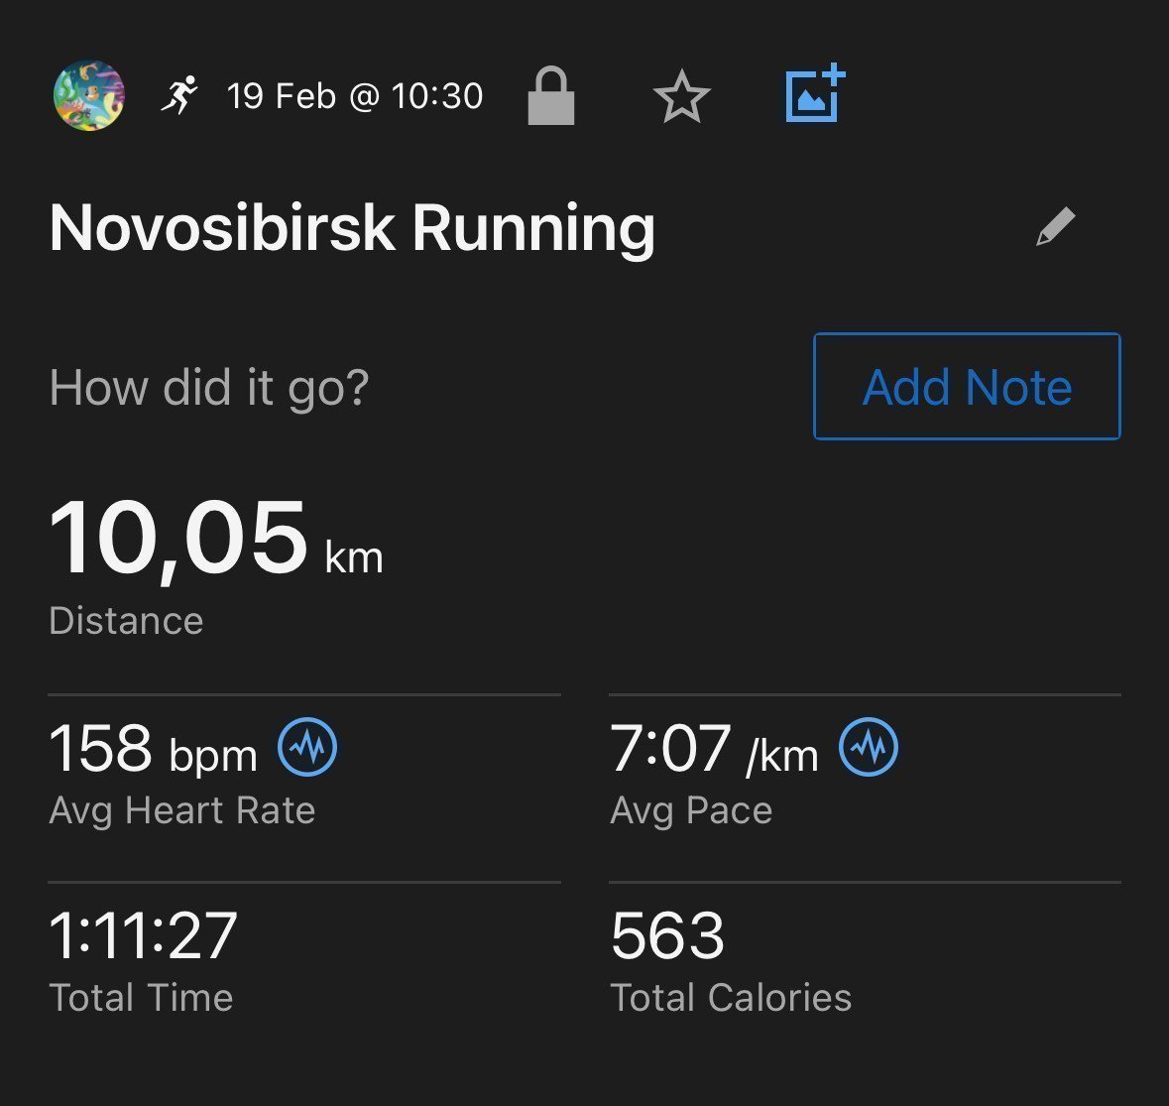Open the user profile avatar
This screenshot has height=1106, width=1169.
click(88, 95)
